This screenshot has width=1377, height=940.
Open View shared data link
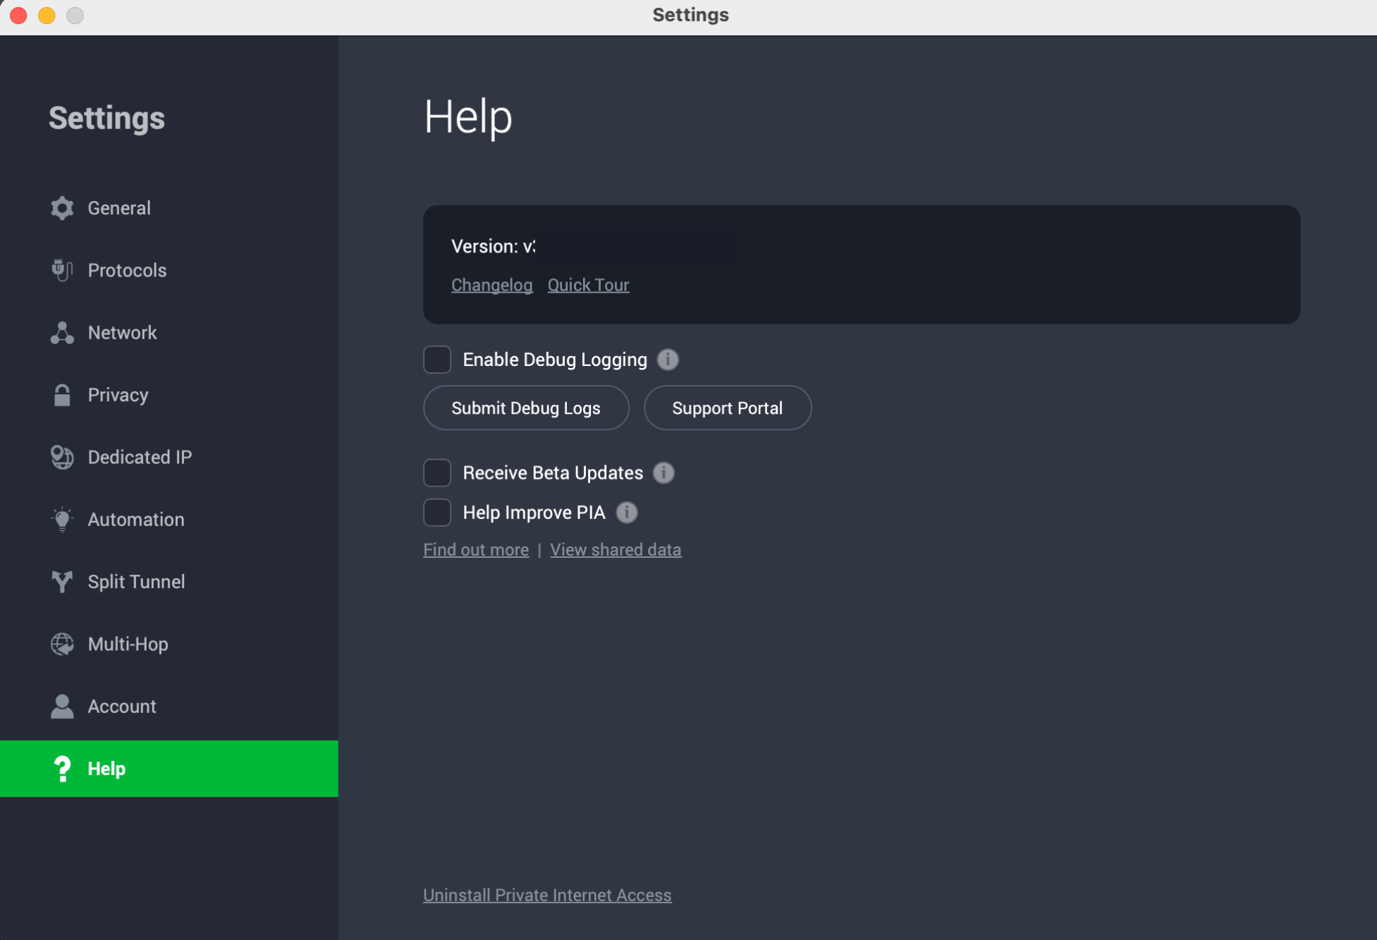pyautogui.click(x=616, y=550)
